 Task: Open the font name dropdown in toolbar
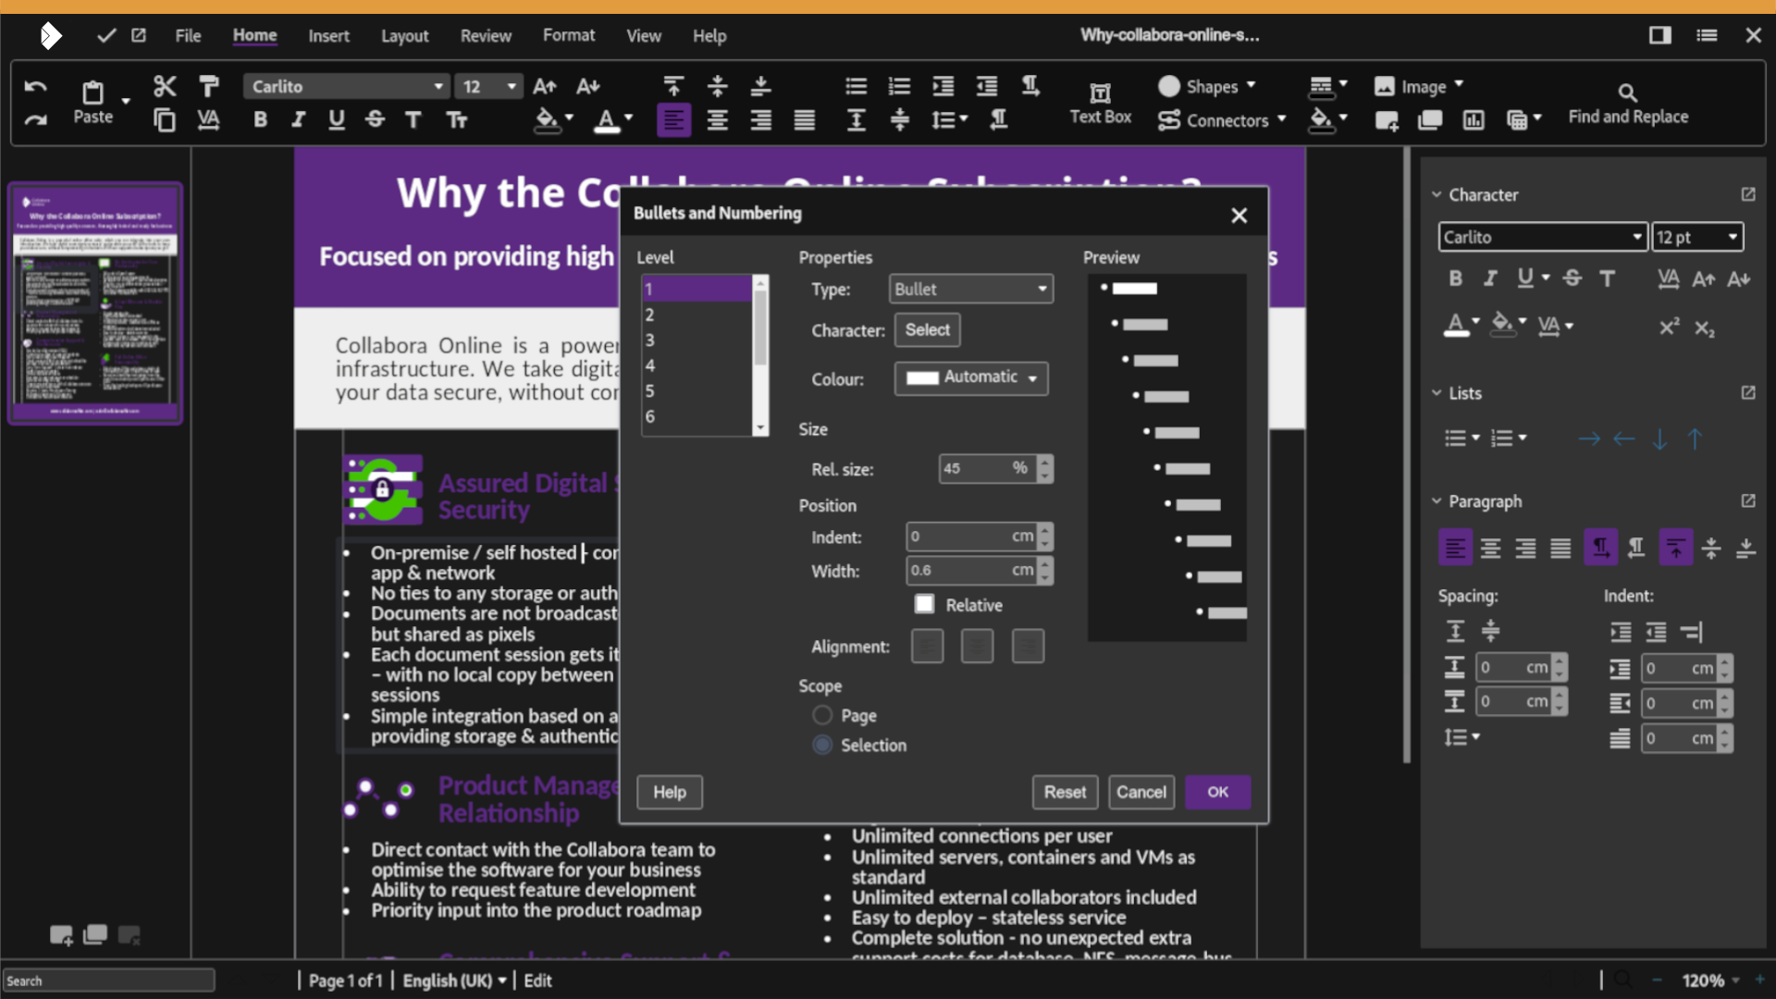(438, 86)
